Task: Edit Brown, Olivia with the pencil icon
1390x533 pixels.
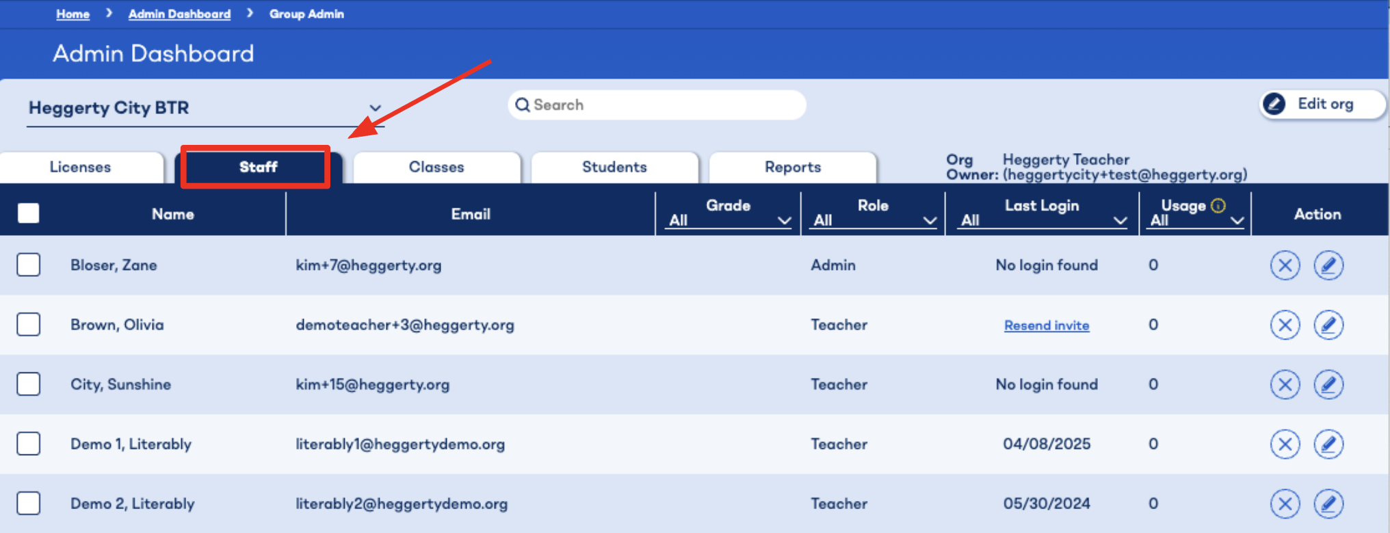Action: 1328,325
